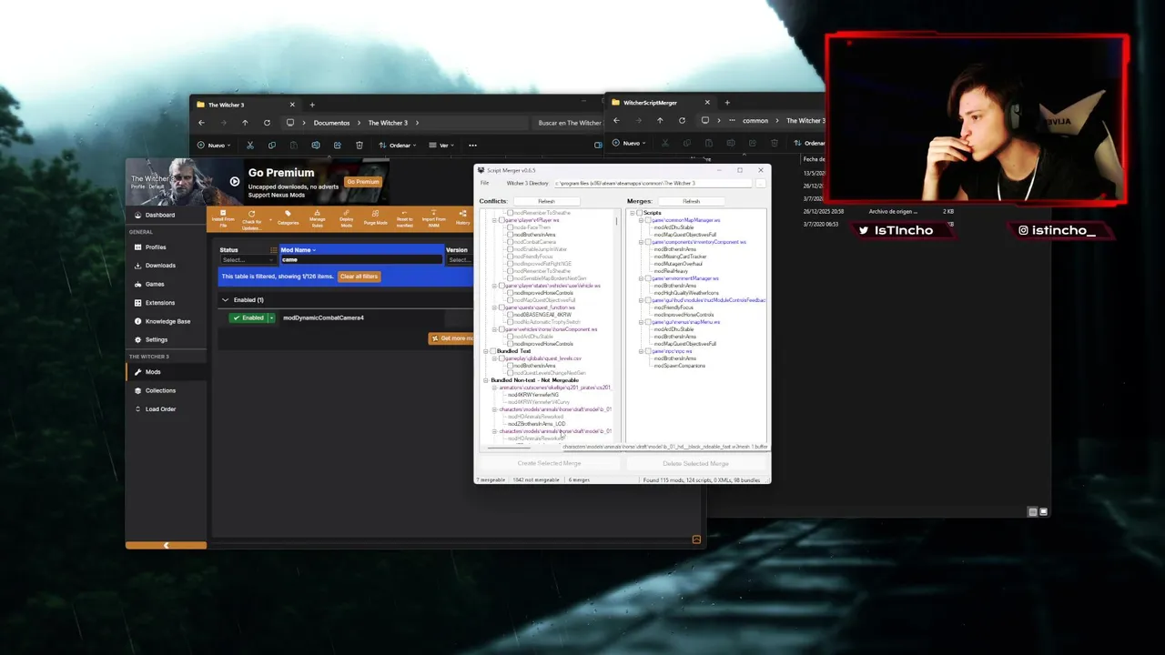Image resolution: width=1165 pixels, height=655 pixels.
Task: Click the up arrow in WitcherScriptMerger Explorer
Action: tap(660, 120)
